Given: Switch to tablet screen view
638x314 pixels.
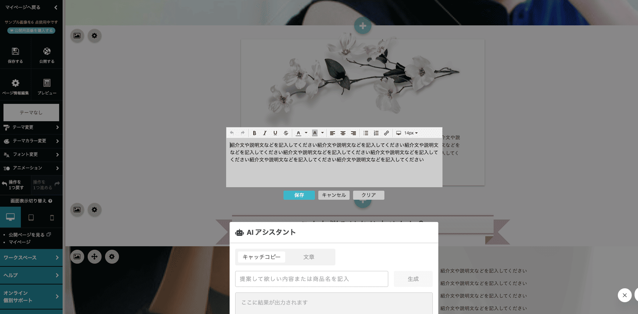Looking at the screenshot, I should [x=31, y=217].
